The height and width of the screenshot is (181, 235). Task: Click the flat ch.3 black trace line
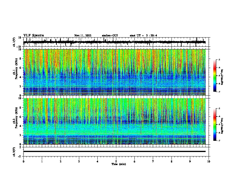click(114, 151)
